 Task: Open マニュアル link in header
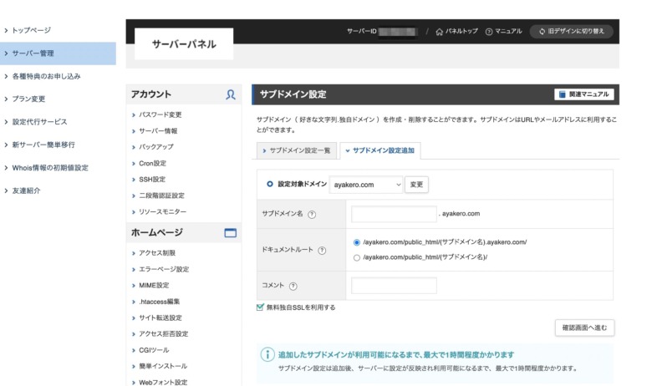click(503, 32)
